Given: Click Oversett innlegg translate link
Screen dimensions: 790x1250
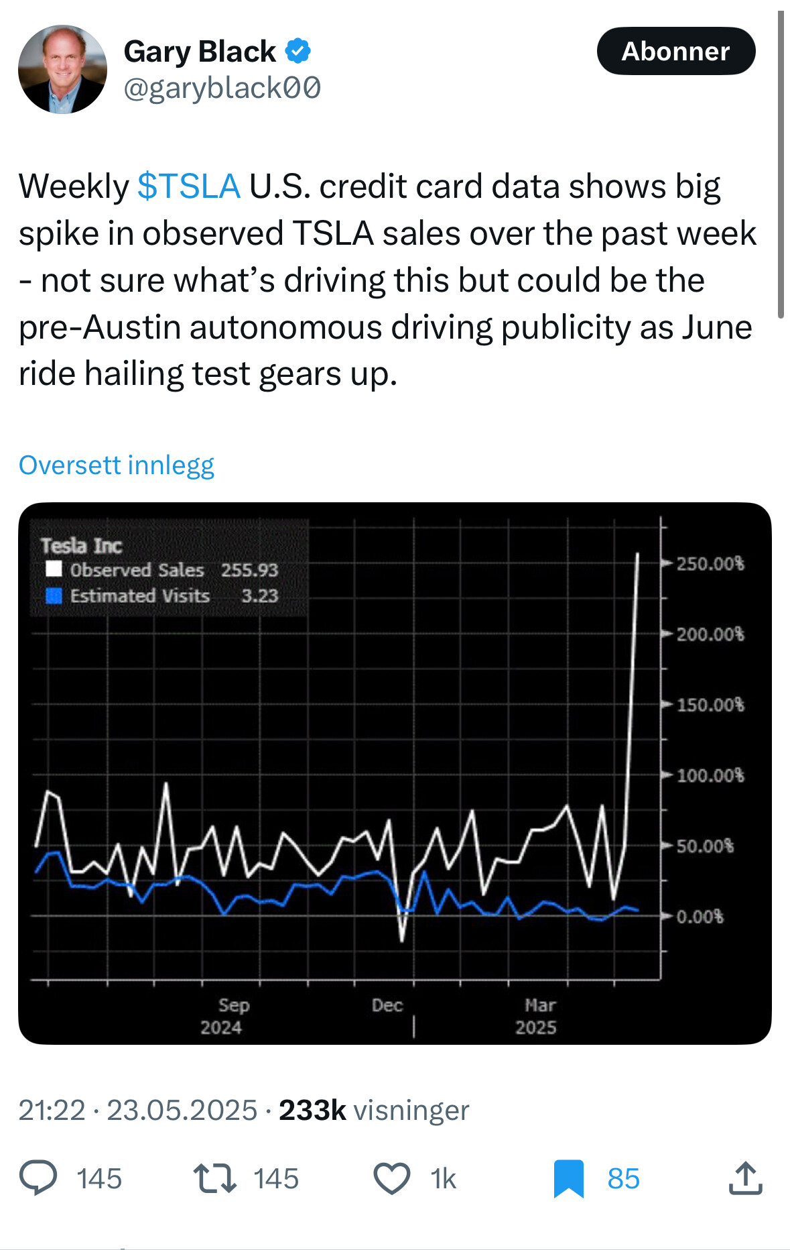Looking at the screenshot, I should [x=117, y=465].
